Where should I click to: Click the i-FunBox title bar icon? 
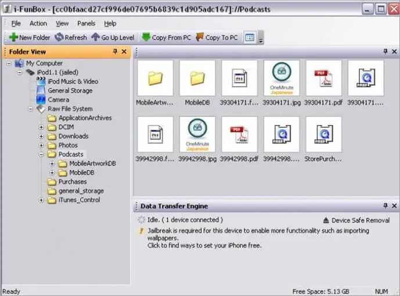coord(7,9)
